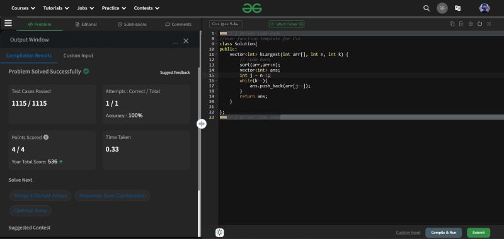Toggle the light/dark theme button
Image resolution: width=504 pixels, height=239 pixels.
click(442, 8)
